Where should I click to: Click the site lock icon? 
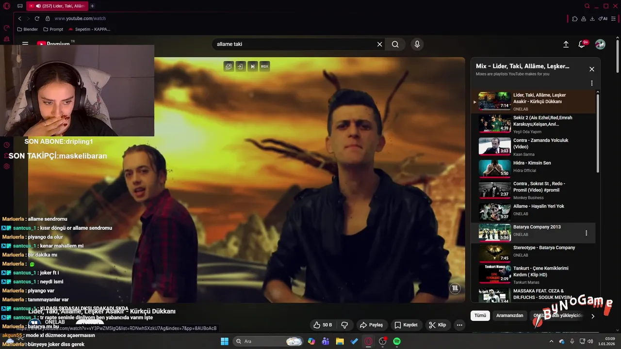point(48,18)
